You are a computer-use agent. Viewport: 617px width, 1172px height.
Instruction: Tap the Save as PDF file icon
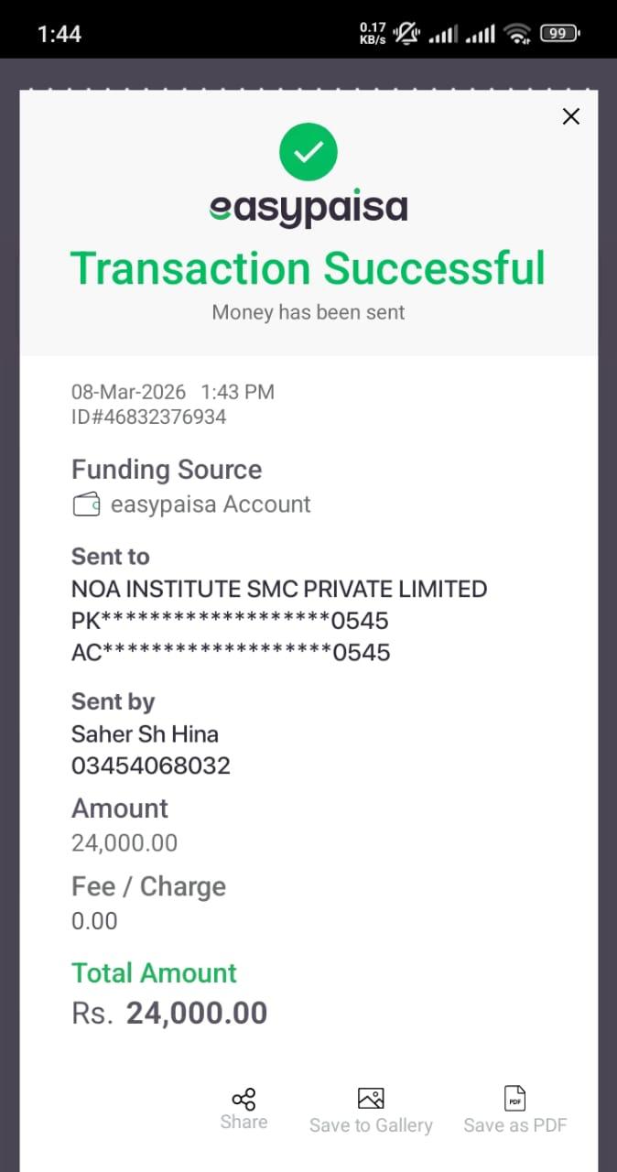515,1099
